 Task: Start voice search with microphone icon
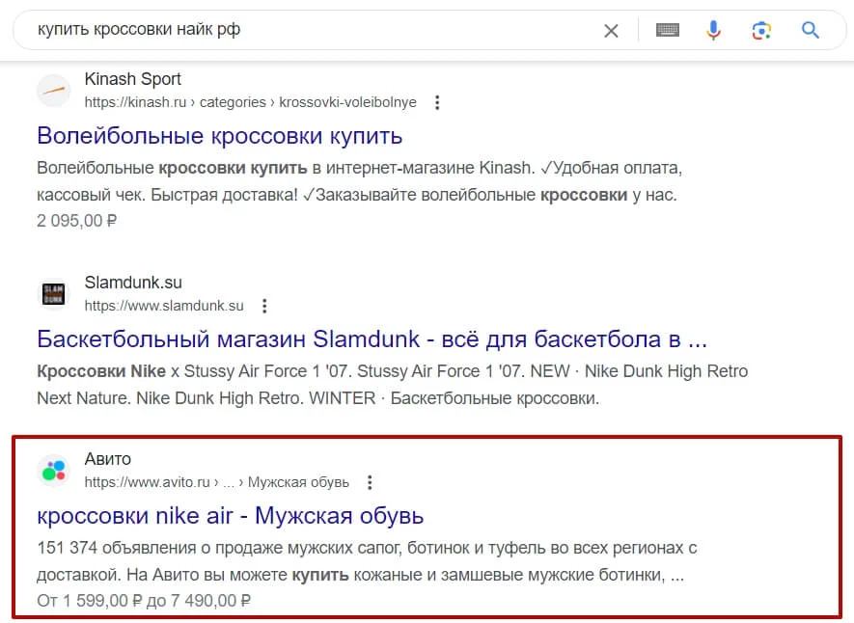click(x=713, y=31)
